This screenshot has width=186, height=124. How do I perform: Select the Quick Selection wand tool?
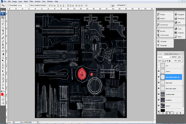[3, 27]
